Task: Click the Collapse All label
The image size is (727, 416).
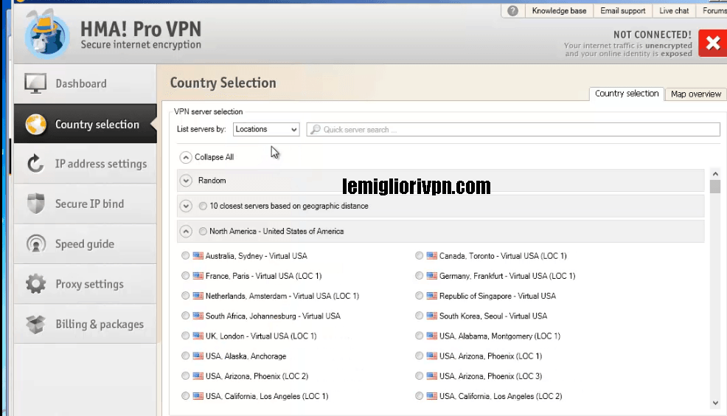Action: 215,157
